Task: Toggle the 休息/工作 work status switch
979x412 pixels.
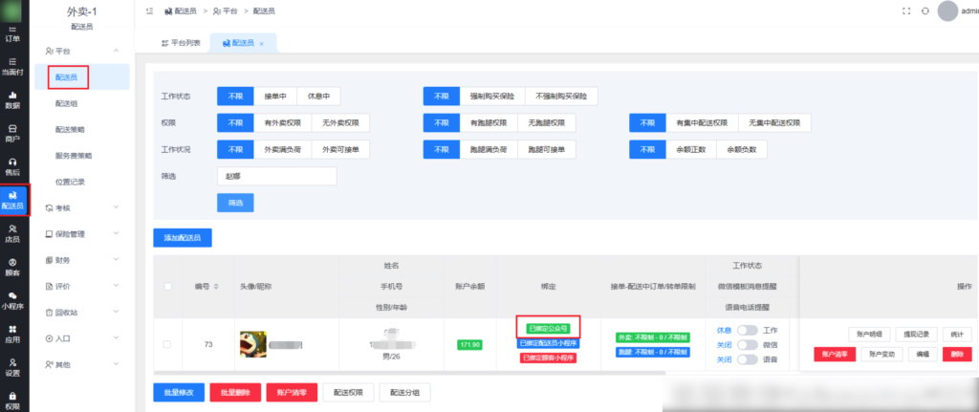Action: click(x=747, y=330)
